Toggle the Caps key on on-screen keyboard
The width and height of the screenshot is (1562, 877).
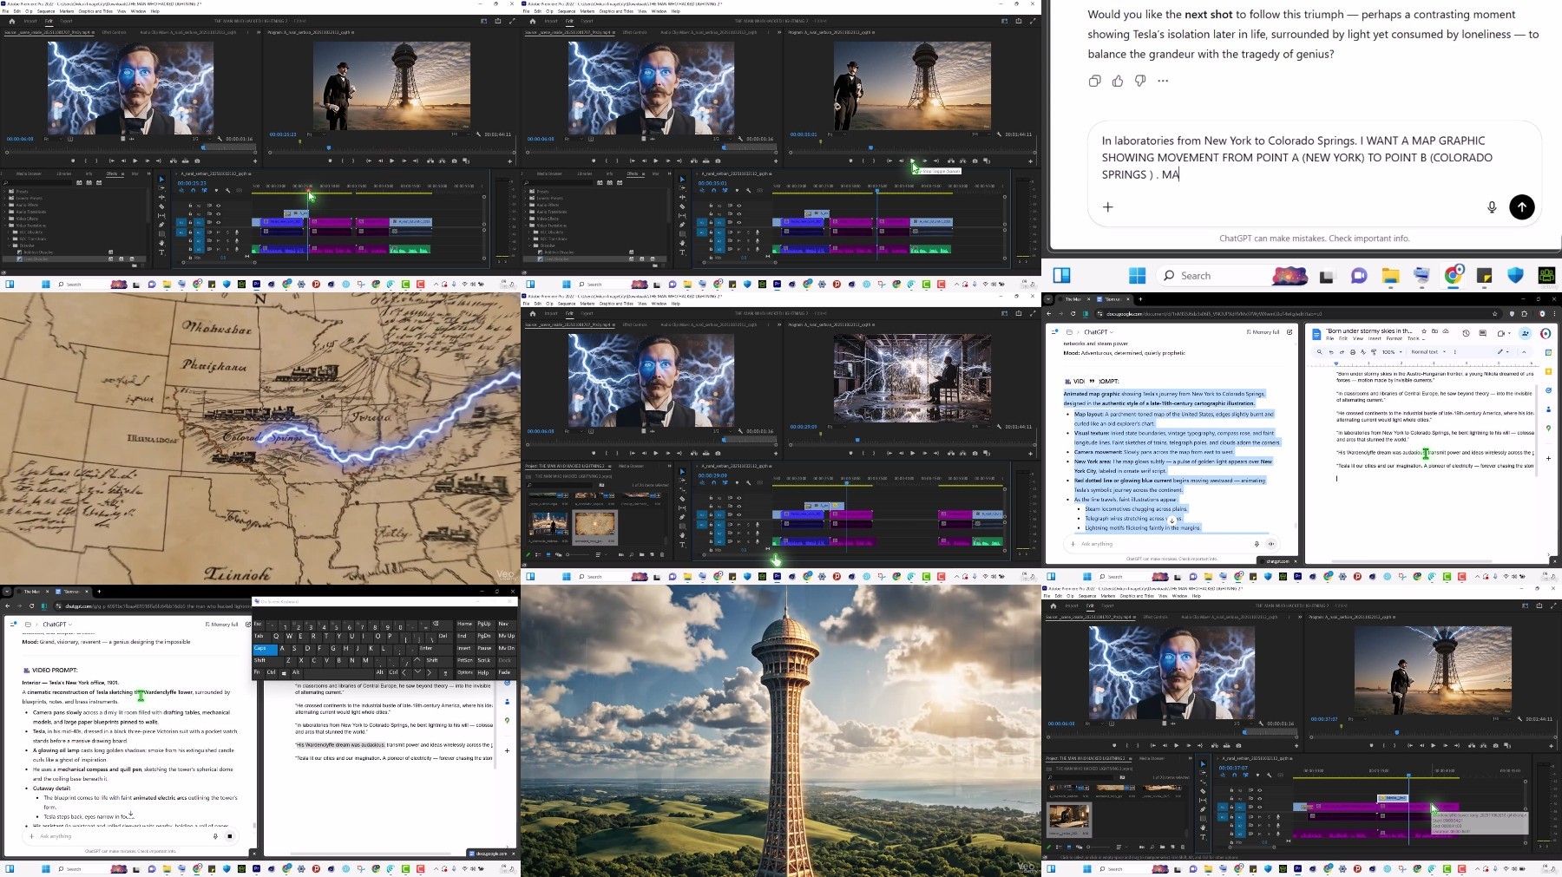pos(266,649)
